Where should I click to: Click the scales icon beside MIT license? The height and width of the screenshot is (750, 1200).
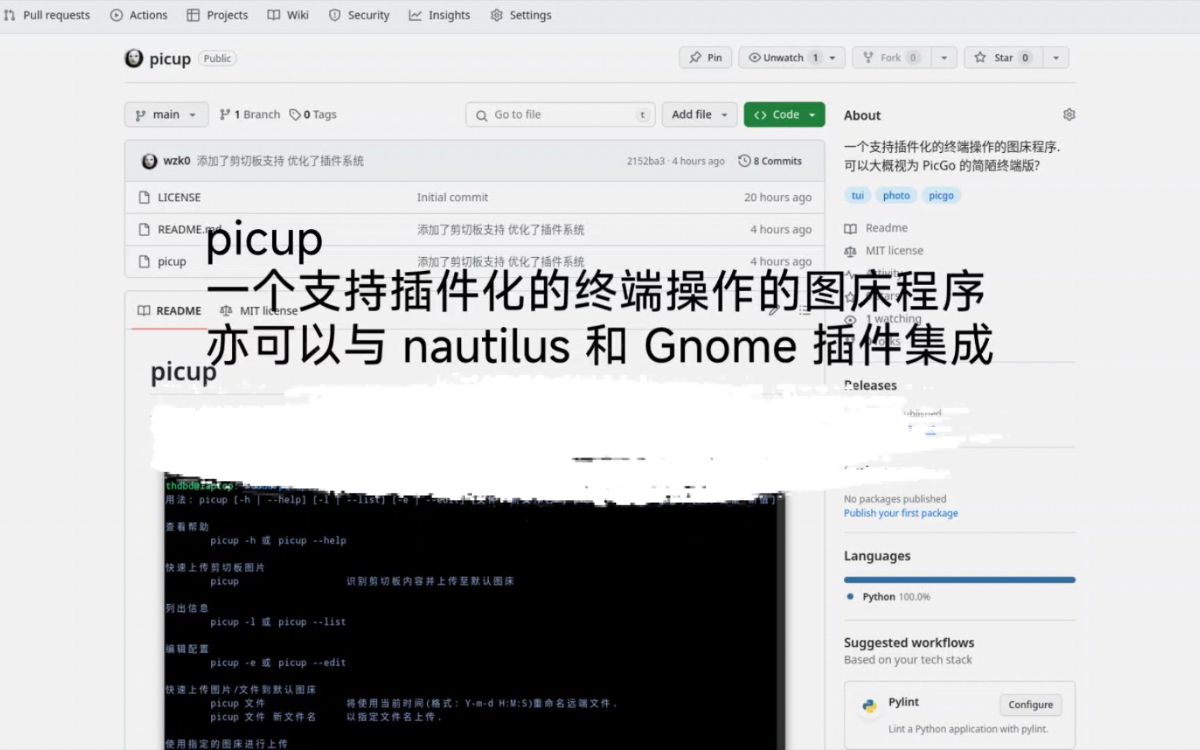coord(850,251)
